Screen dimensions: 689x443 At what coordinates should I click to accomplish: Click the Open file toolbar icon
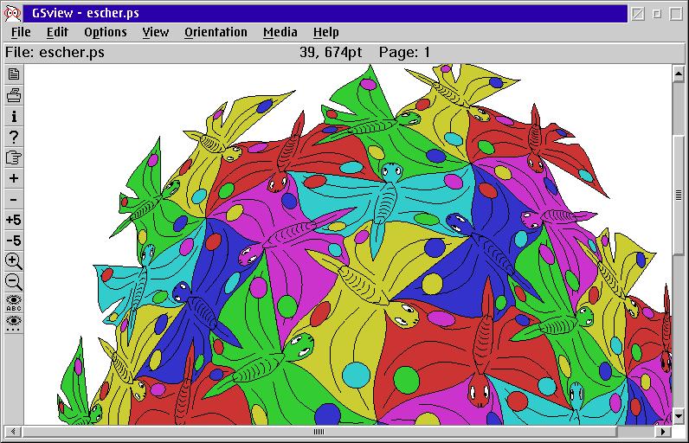tap(14, 74)
